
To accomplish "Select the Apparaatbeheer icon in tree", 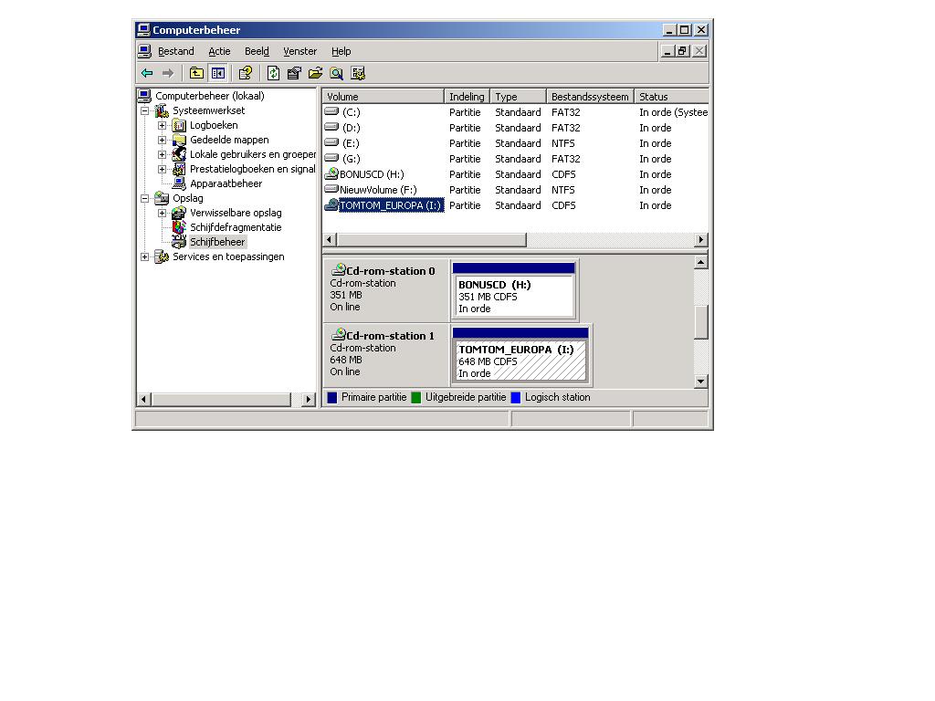I will [179, 183].
